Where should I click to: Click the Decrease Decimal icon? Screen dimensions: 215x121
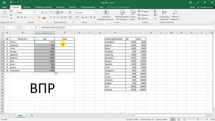coord(94,17)
